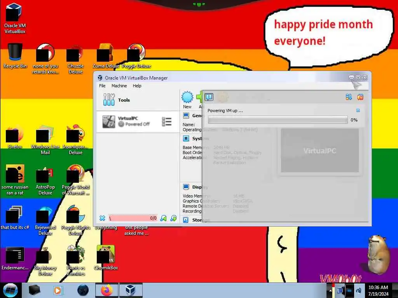Open Oracle VM VirtualBox desktop shortcut

tap(15, 18)
